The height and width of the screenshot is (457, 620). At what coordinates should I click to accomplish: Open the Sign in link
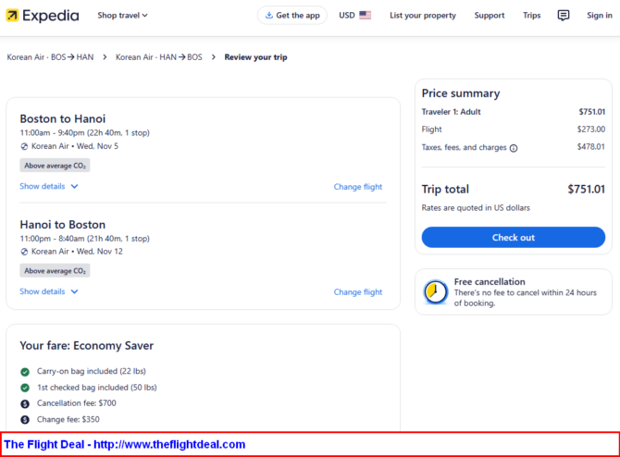tap(599, 15)
